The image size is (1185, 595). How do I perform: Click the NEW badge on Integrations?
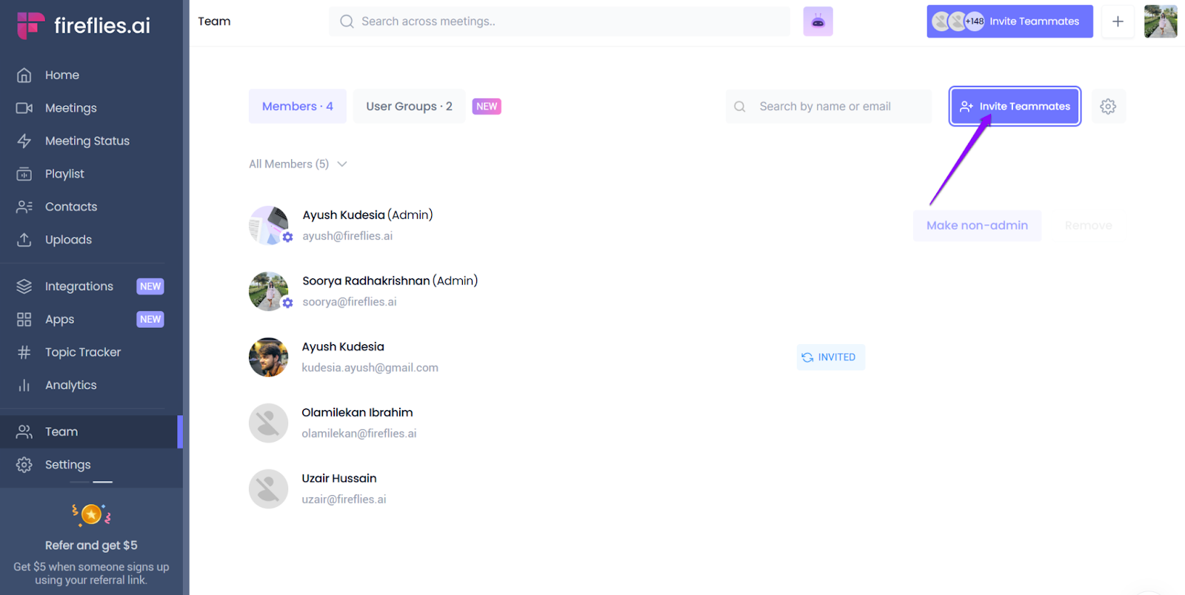coord(150,286)
